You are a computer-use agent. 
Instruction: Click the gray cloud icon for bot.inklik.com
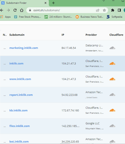click(x=112, y=141)
